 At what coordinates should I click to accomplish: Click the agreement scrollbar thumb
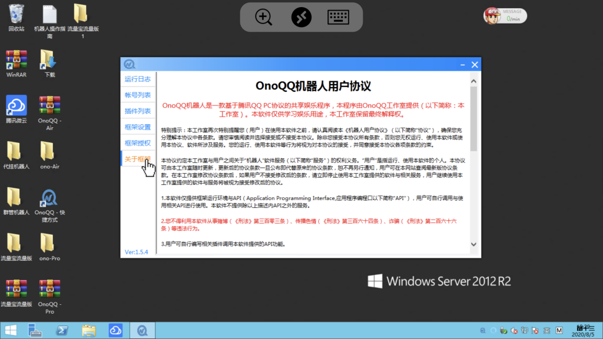(x=473, y=119)
